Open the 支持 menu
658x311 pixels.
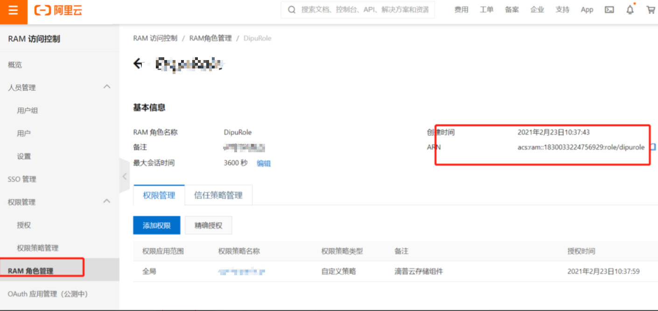(562, 10)
